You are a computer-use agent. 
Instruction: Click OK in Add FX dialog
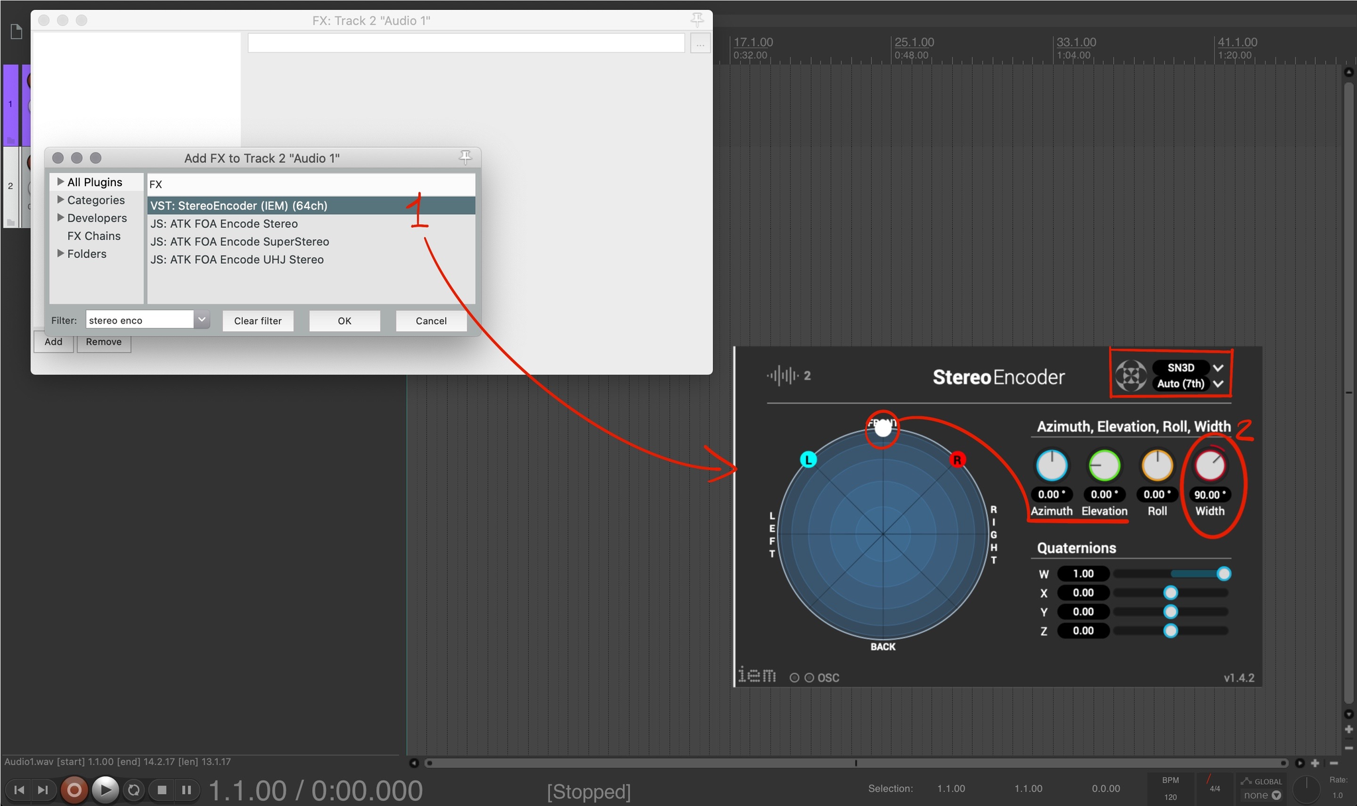[x=345, y=321]
